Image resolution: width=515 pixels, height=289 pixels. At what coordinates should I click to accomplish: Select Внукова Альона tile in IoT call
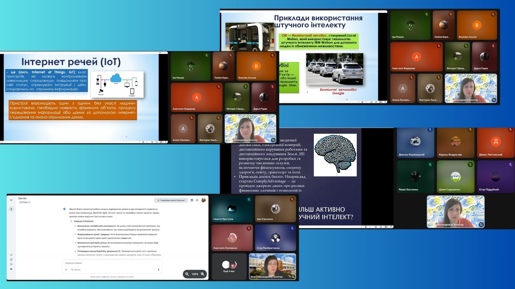pyautogui.click(x=256, y=66)
